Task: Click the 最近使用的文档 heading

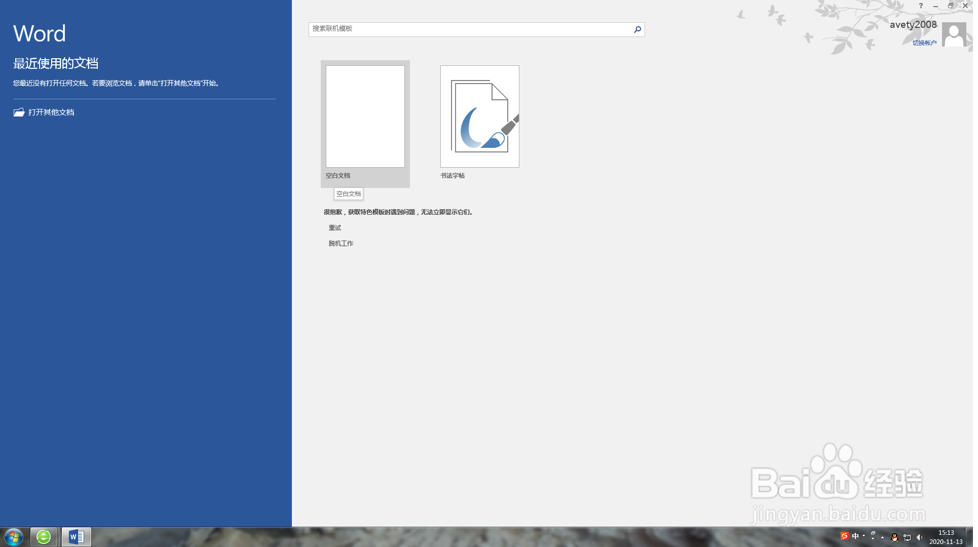Action: (x=56, y=63)
